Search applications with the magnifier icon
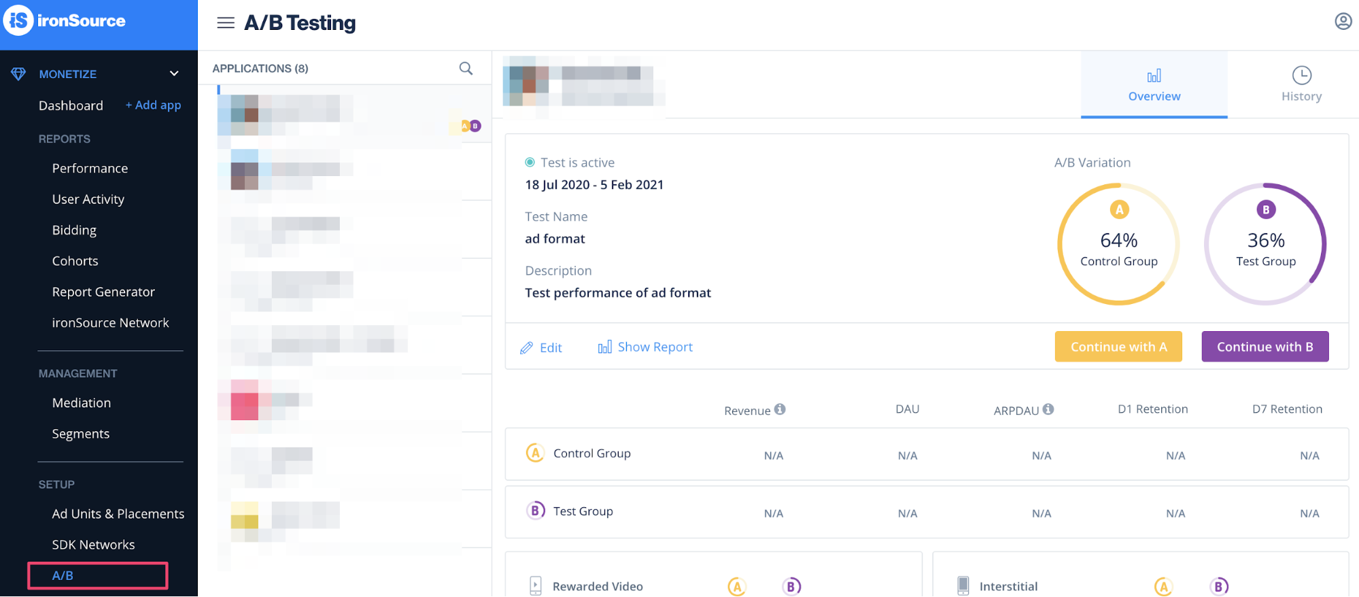 pyautogui.click(x=466, y=68)
